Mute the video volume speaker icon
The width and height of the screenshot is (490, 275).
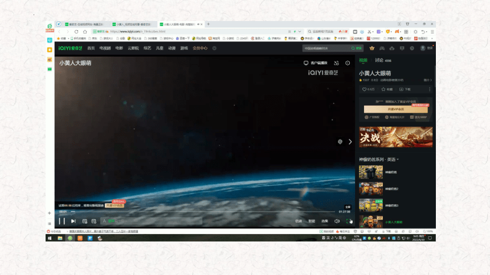(337, 221)
